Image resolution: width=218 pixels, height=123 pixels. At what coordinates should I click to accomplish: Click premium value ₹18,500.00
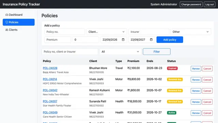point(135,101)
